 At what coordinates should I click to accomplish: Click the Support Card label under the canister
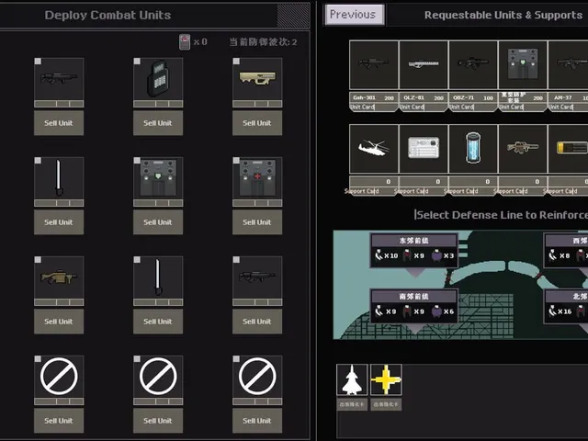pyautogui.click(x=461, y=191)
